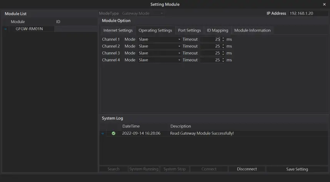View the Module Information tab

(252, 30)
